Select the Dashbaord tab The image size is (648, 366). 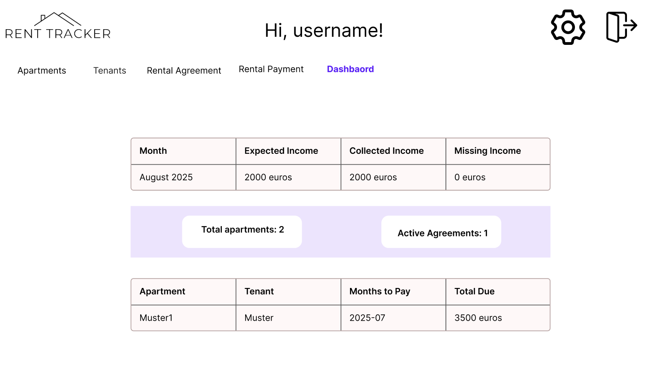pyautogui.click(x=350, y=69)
